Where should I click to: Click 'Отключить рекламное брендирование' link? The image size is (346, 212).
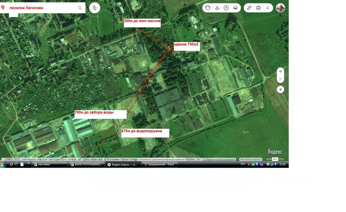(x=162, y=159)
